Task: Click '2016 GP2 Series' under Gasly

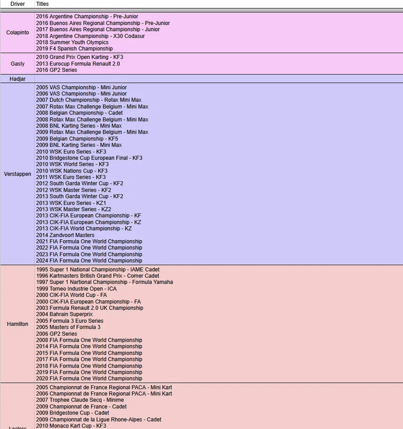Action: coord(57,70)
